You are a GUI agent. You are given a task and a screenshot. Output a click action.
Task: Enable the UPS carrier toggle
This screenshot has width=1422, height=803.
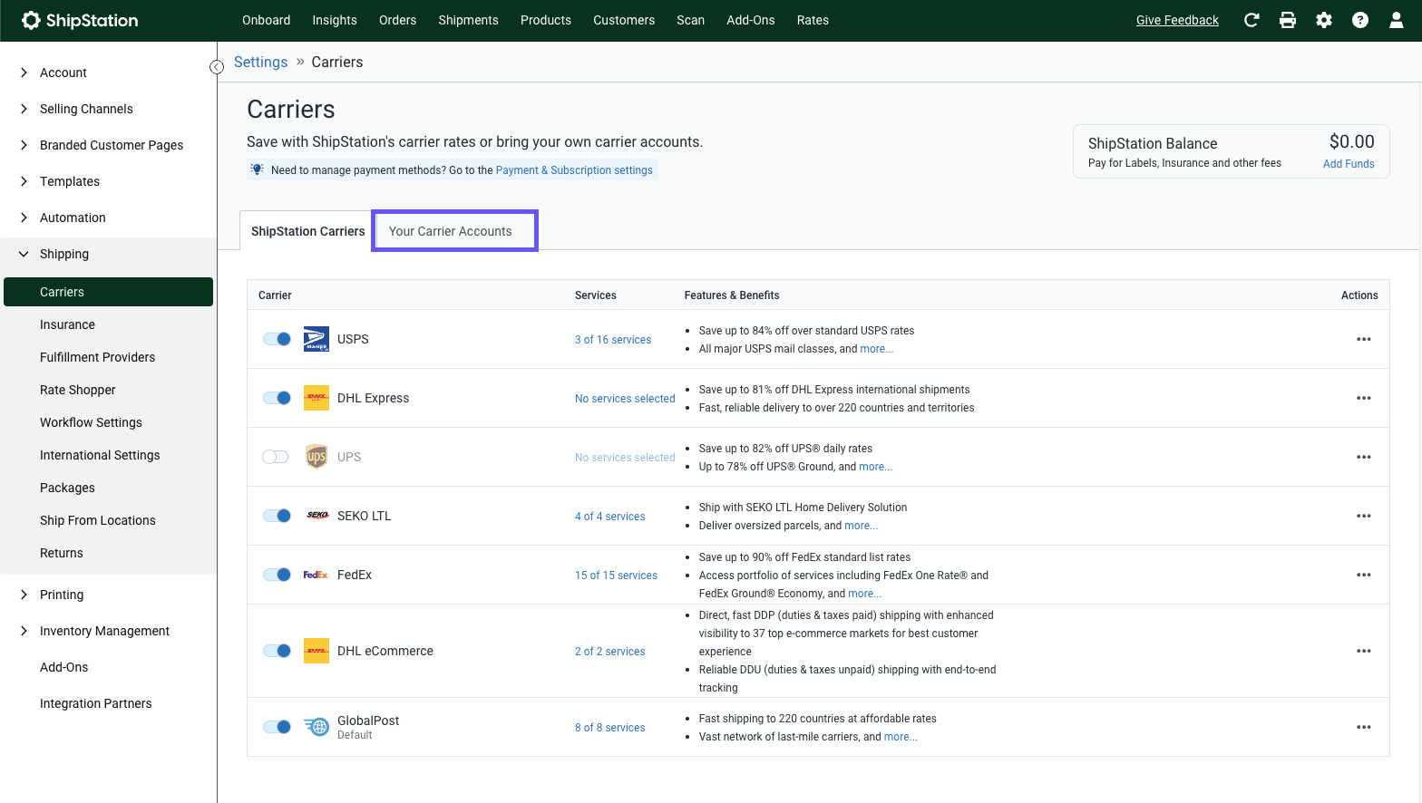tap(276, 457)
